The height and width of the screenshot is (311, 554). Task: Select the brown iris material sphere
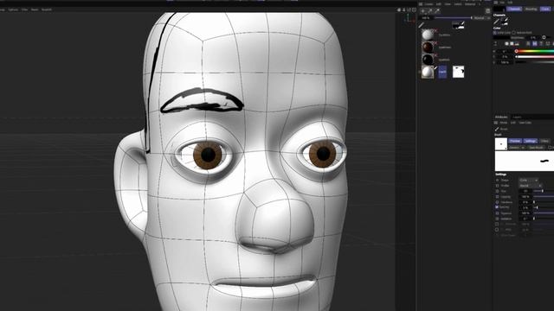428,48
